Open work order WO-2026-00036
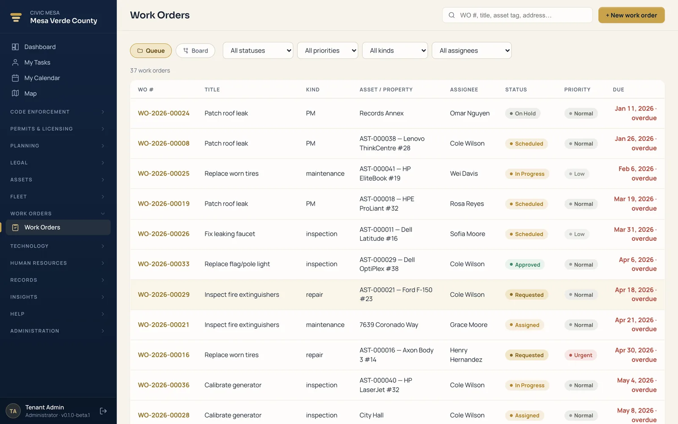This screenshot has width=678, height=424. (x=164, y=385)
